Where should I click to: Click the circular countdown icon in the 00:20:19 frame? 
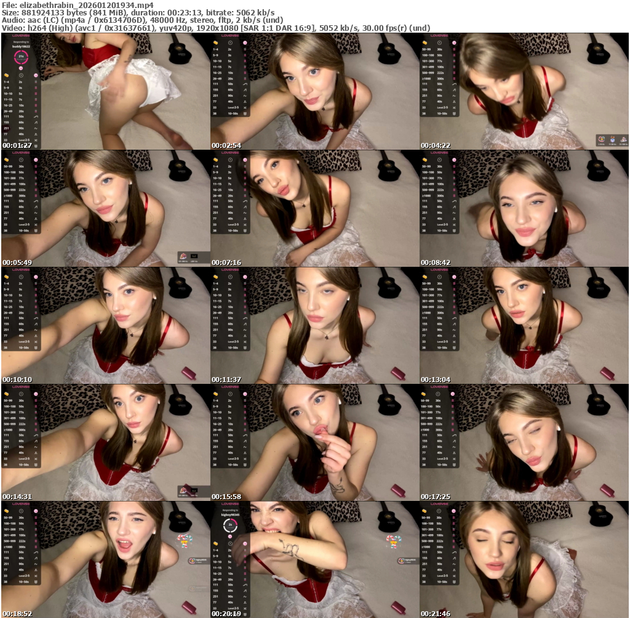click(230, 526)
